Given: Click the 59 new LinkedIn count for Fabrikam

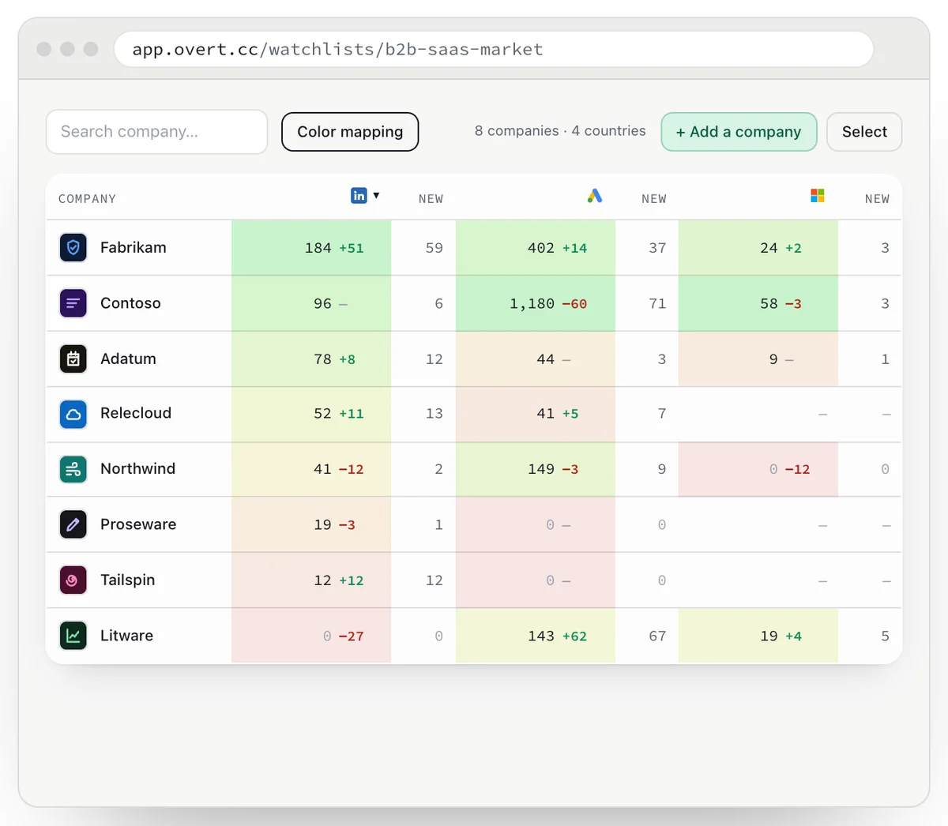Looking at the screenshot, I should [434, 248].
